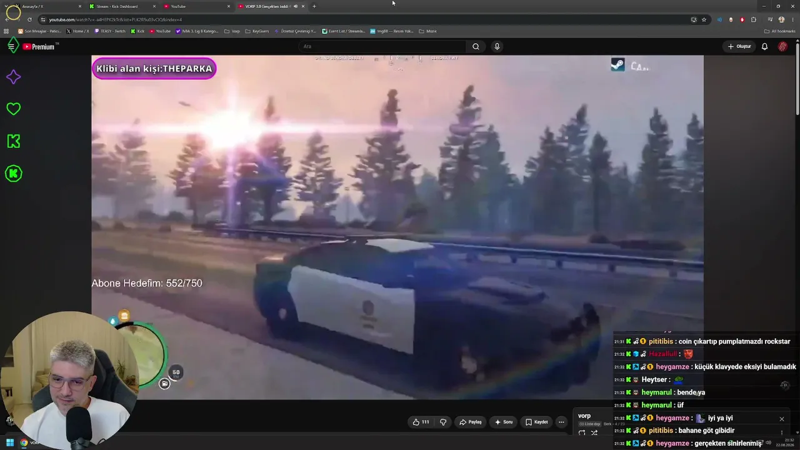This screenshot has height=450, width=800.
Task: Open the NBA 3. Lig bookmark
Action: pos(197,31)
